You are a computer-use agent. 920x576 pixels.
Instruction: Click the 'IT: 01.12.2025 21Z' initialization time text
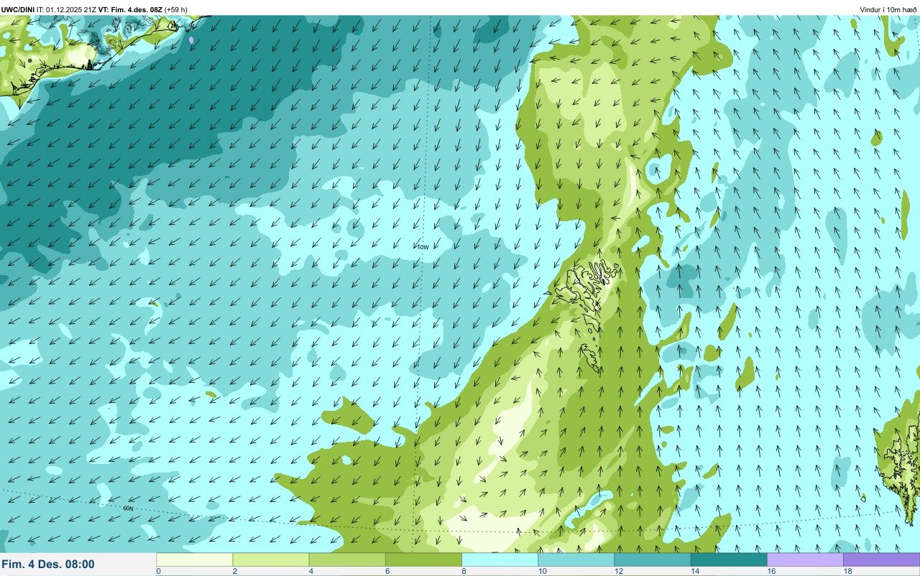coord(67,9)
